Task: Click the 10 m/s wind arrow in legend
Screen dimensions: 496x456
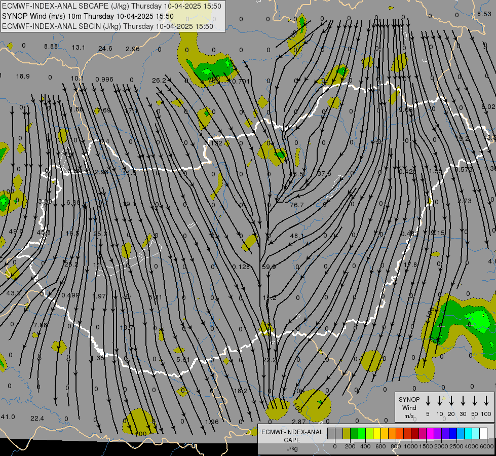Action: click(x=439, y=401)
